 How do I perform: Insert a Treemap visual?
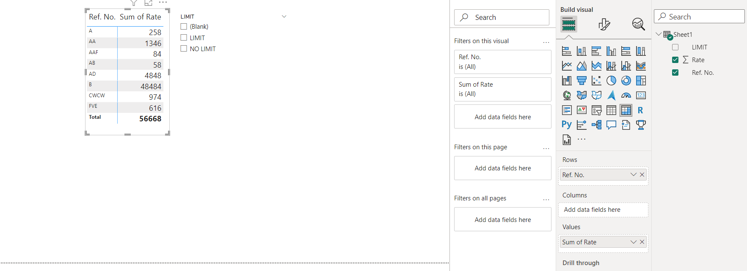tap(641, 81)
